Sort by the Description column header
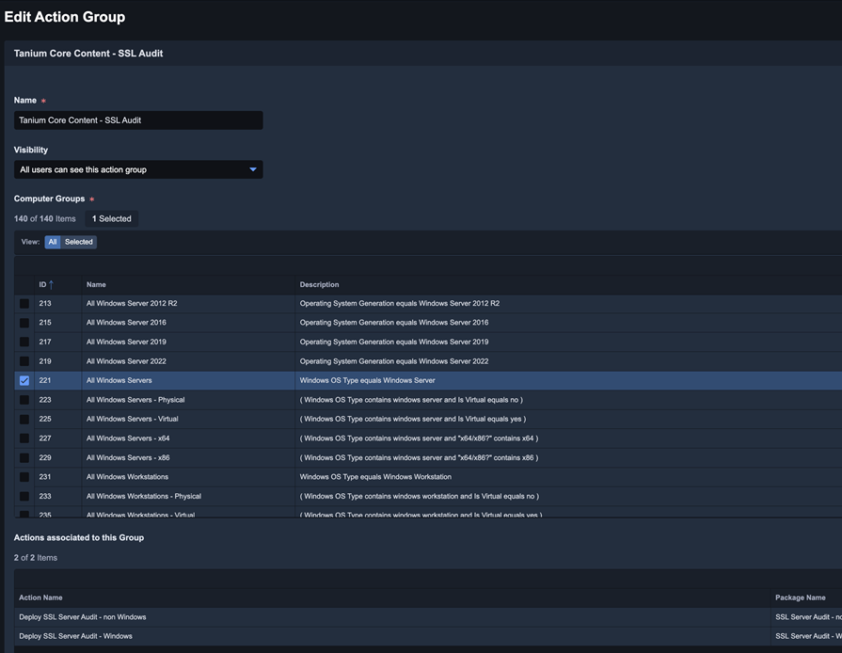Image resolution: width=842 pixels, height=653 pixels. (x=319, y=284)
